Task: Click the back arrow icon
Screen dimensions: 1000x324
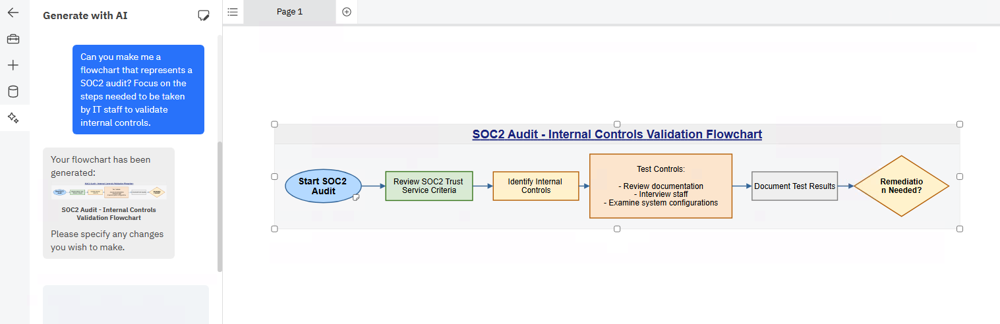Action: coord(13,13)
